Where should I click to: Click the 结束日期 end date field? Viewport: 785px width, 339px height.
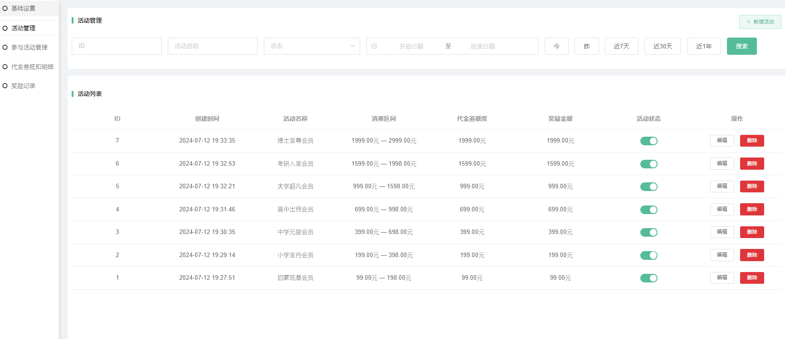pyautogui.click(x=483, y=46)
